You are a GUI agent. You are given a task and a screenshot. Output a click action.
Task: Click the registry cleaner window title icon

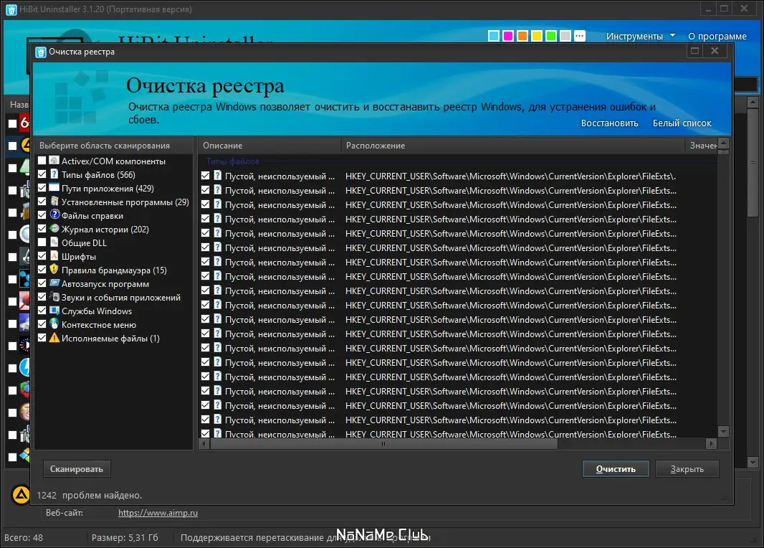pyautogui.click(x=41, y=52)
